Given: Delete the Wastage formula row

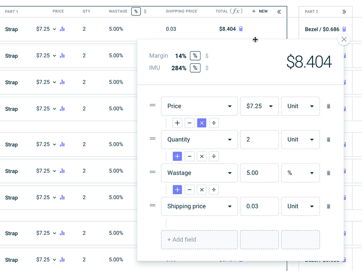Looking at the screenshot, I should click(x=329, y=173).
